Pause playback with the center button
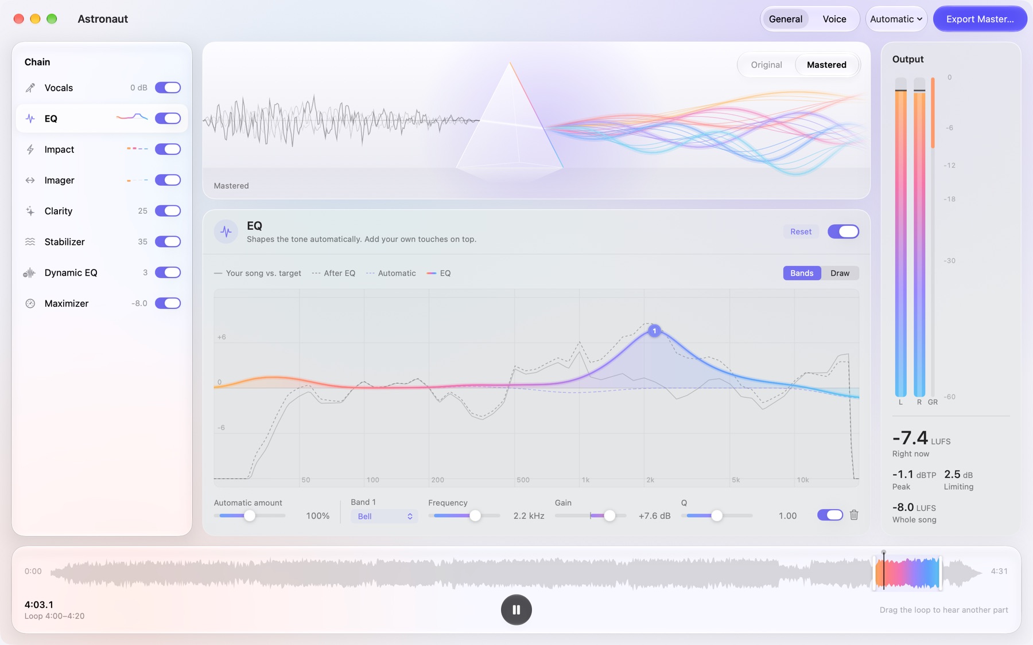Image resolution: width=1033 pixels, height=645 pixels. point(516,609)
